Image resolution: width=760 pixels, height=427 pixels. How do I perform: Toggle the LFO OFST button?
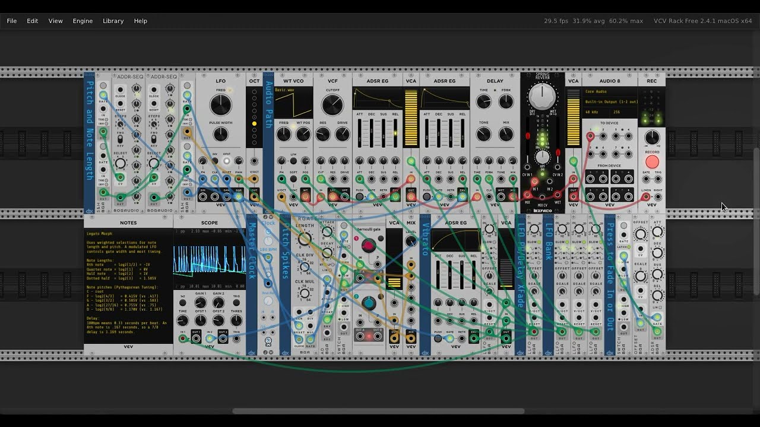(226, 161)
